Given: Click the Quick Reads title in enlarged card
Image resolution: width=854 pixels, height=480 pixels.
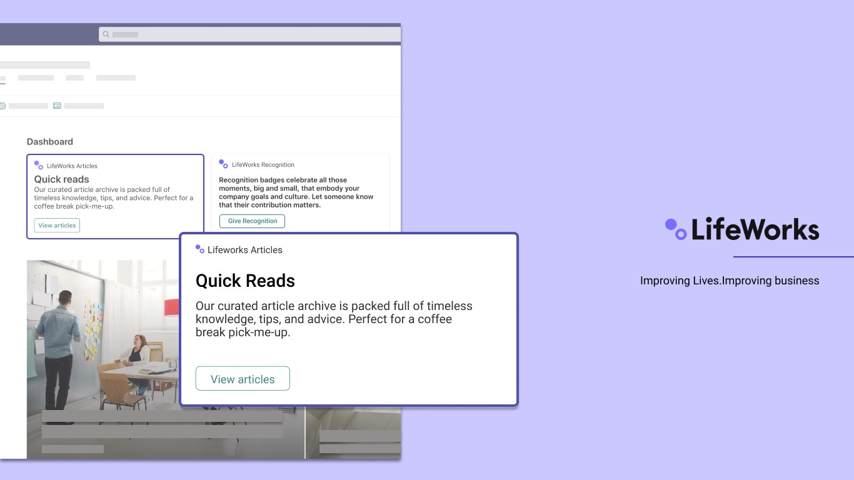Looking at the screenshot, I should 245,281.
